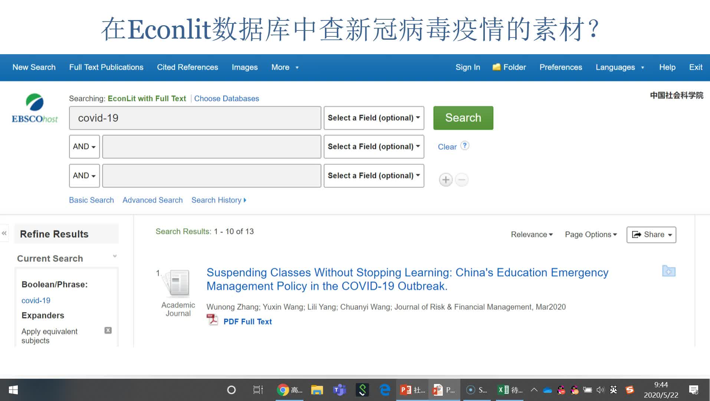Open third Select a Field dropdown
The height and width of the screenshot is (401, 710).
coord(374,175)
